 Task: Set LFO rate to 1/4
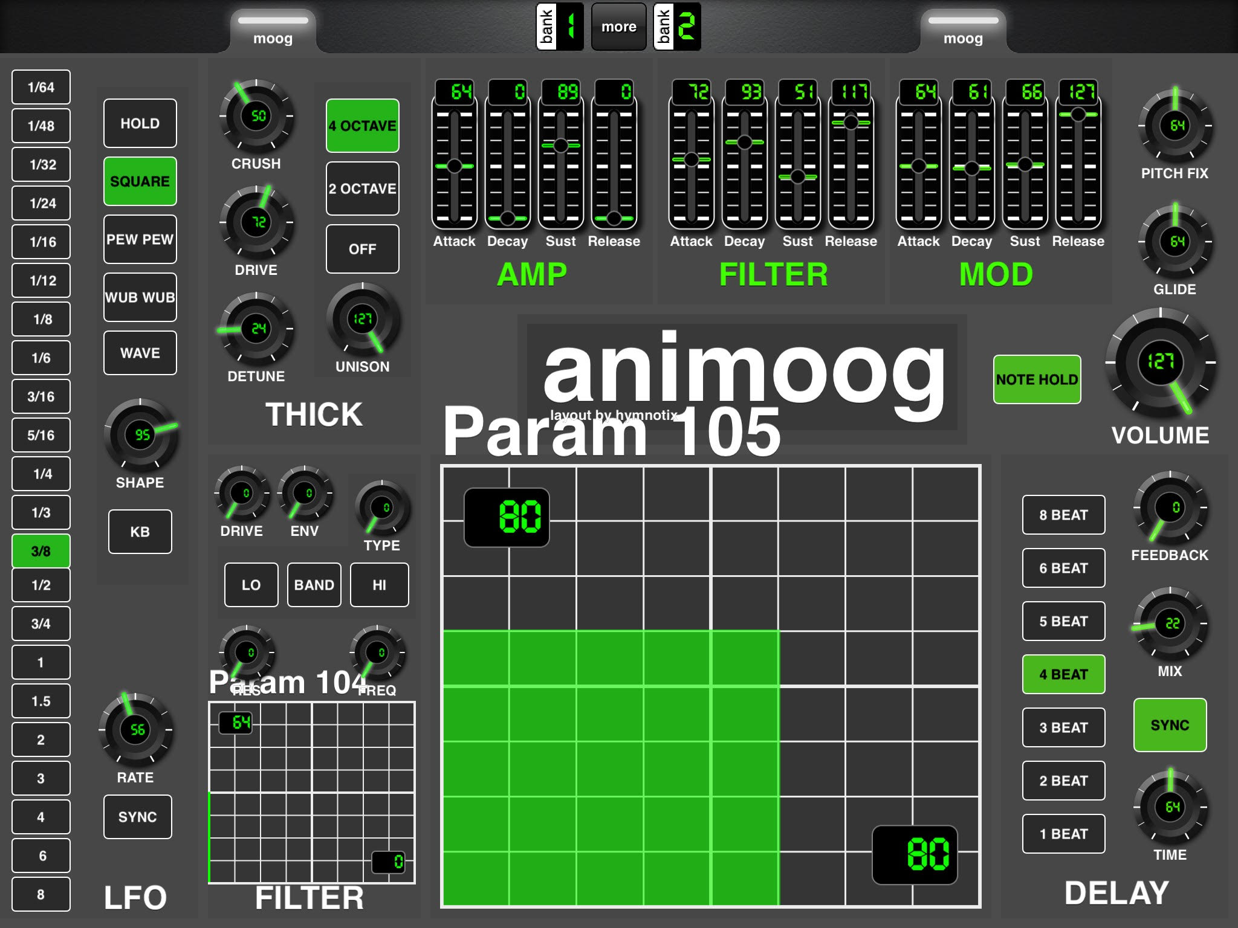point(41,474)
